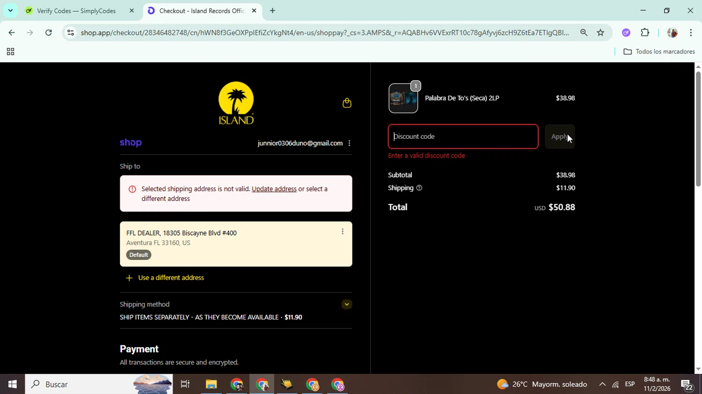702x394 pixels.
Task: Open the yellow bird app on taskbar
Action: 287,384
